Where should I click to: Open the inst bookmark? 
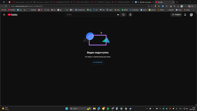(40, 10)
